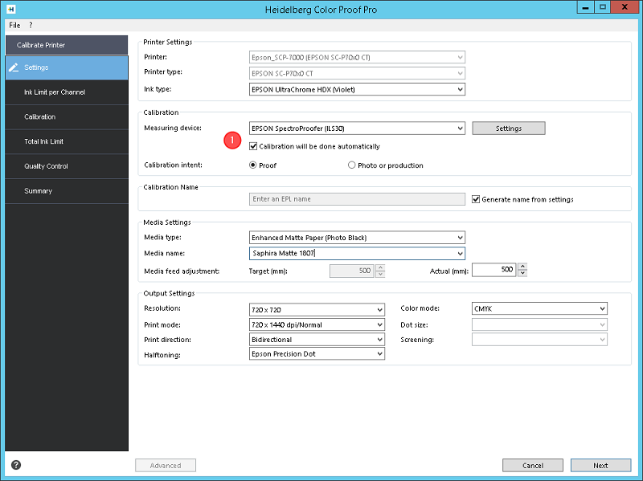The height and width of the screenshot is (481, 643).
Task: Select Photo or production calibration intent
Action: coord(351,165)
